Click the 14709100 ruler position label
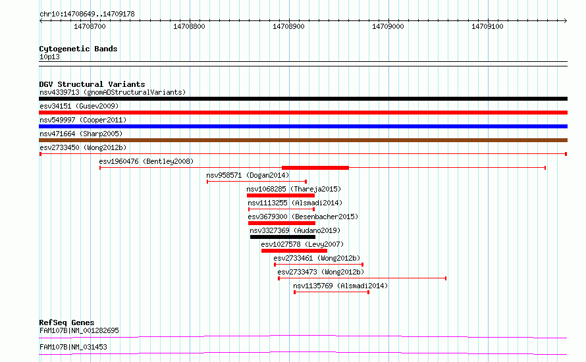Viewport: 586px width, 362px height. 487,26
